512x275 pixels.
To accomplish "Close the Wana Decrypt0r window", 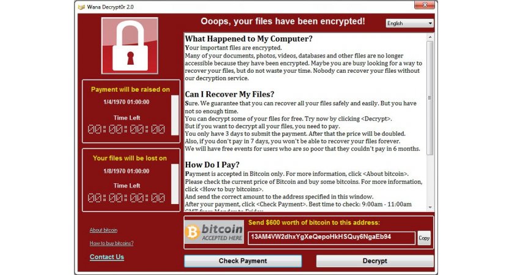I will click(425, 5).
